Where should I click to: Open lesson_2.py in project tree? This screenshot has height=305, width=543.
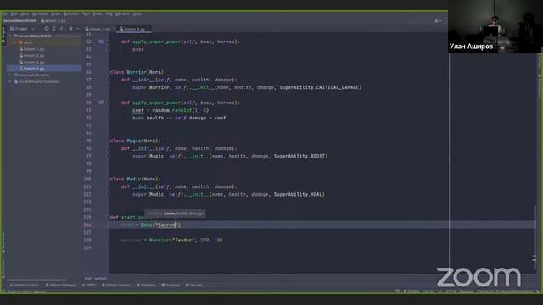[32, 56]
